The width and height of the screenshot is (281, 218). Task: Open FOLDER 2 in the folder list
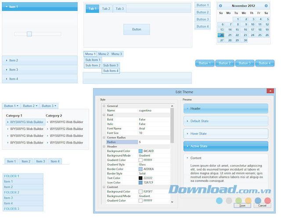(23, 192)
